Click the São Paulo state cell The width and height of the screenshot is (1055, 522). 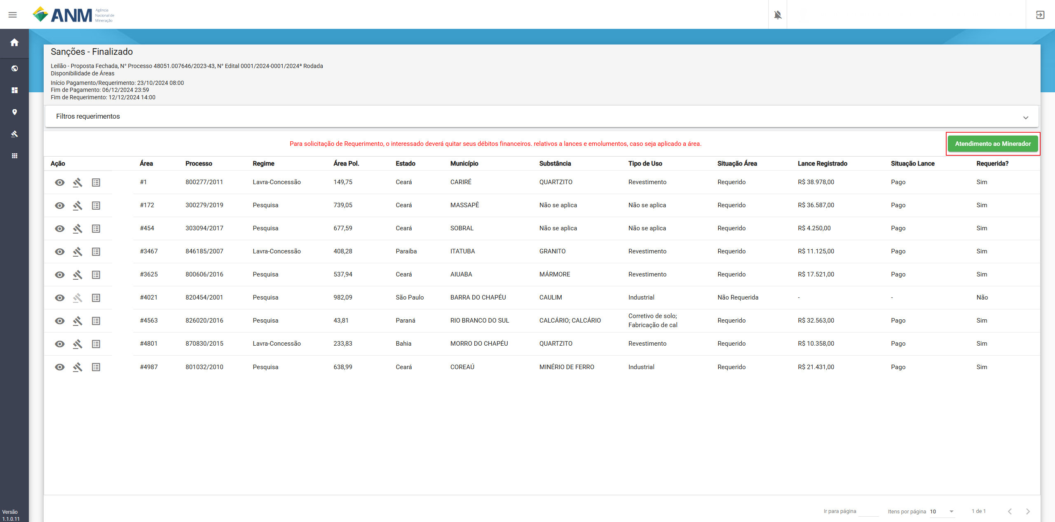pyautogui.click(x=410, y=297)
